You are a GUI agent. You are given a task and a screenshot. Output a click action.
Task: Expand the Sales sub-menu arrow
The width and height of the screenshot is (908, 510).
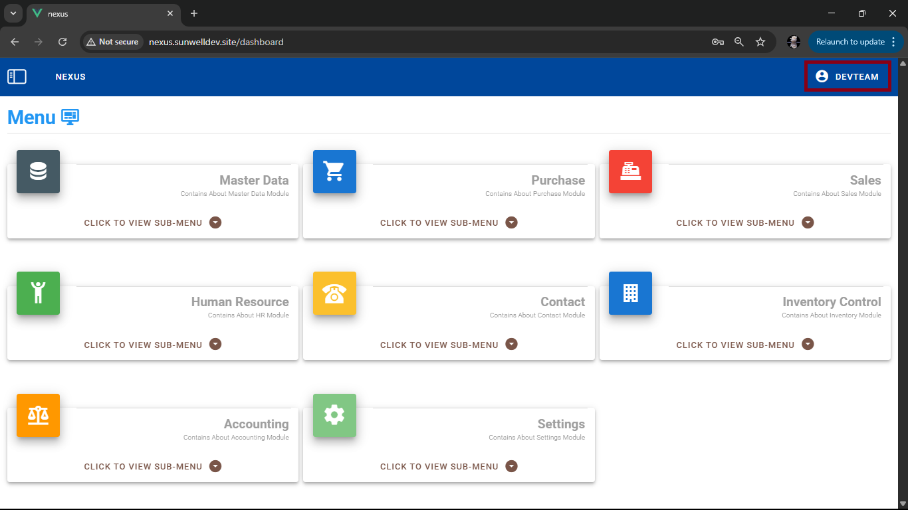point(808,222)
